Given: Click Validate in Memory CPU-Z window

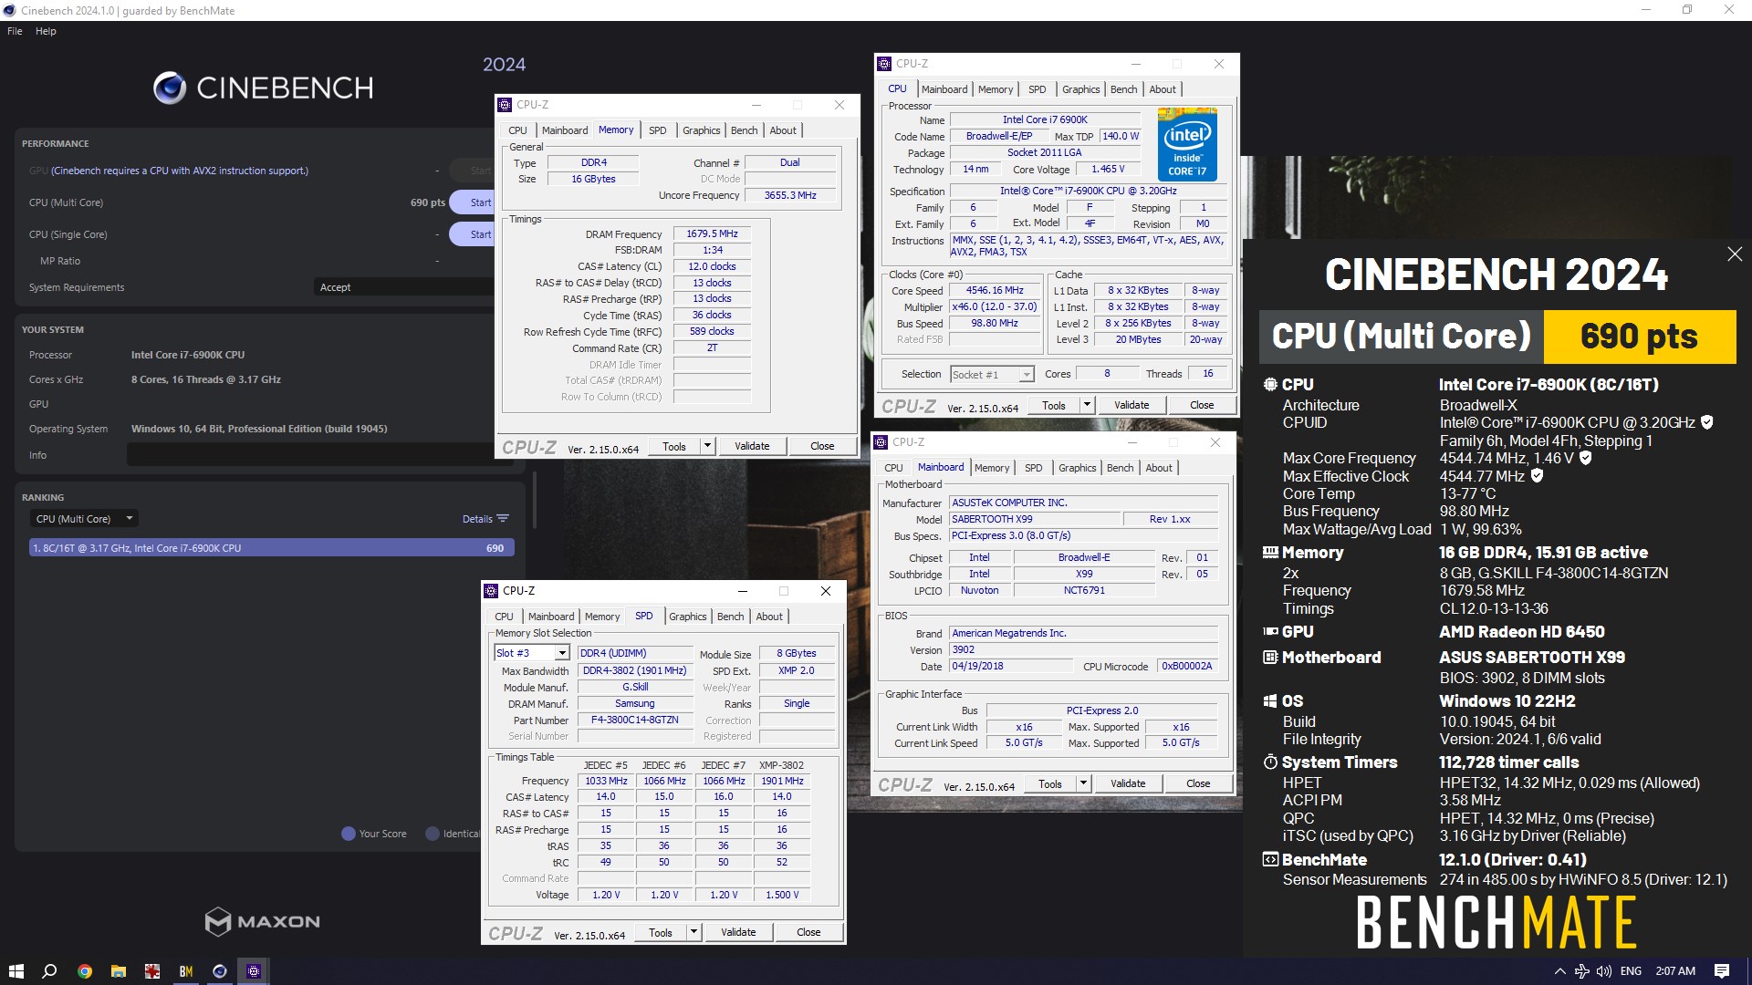Looking at the screenshot, I should (752, 446).
